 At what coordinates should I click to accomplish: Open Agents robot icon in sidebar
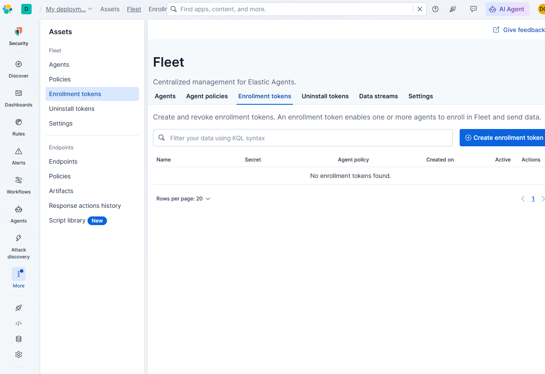19,214
